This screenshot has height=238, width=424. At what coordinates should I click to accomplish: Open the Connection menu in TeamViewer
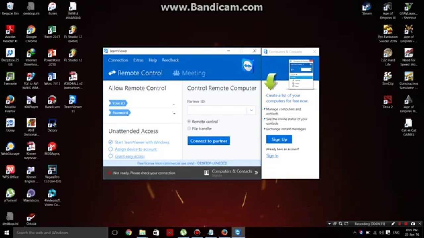pos(118,60)
